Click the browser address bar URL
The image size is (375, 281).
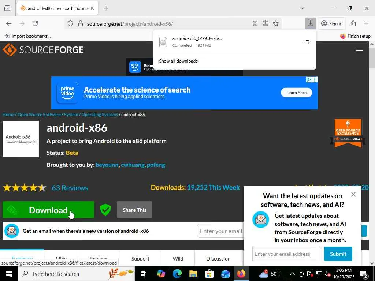pyautogui.click(x=130, y=24)
